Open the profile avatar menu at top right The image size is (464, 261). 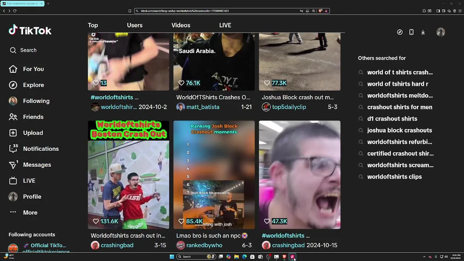tap(441, 32)
